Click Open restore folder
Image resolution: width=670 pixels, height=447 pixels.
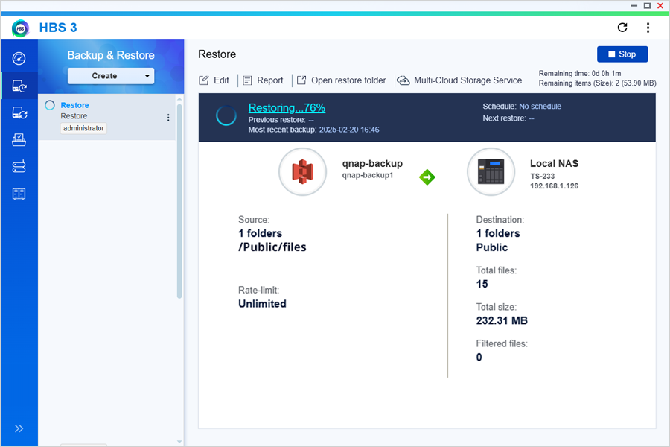(x=342, y=80)
